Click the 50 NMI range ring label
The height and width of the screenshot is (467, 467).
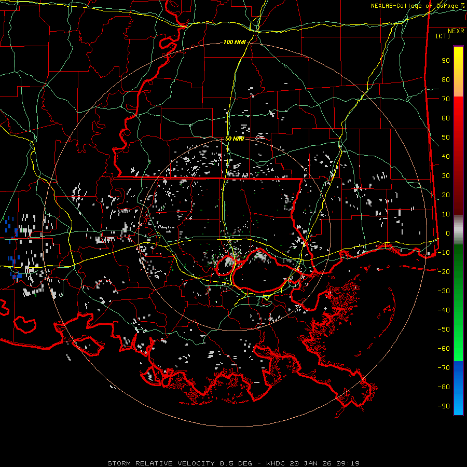[235, 139]
